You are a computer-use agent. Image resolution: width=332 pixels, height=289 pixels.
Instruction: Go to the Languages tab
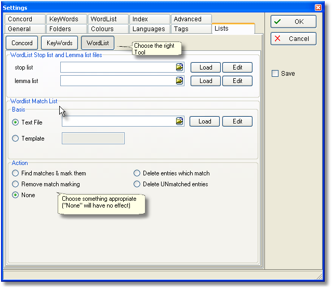149,29
